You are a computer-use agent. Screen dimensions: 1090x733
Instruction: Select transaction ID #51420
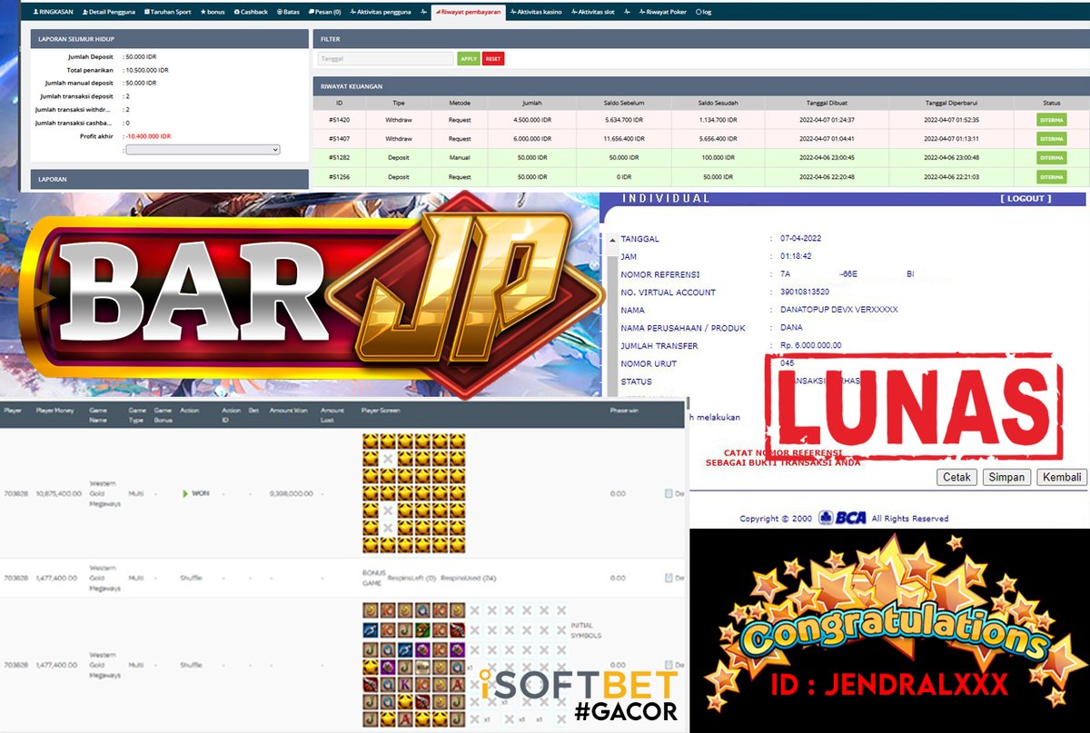(339, 119)
